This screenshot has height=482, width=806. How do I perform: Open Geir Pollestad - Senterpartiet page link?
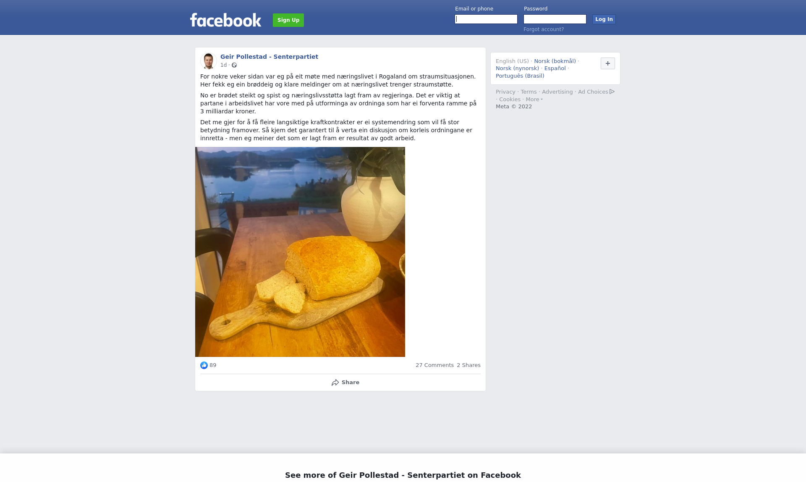[x=269, y=57]
